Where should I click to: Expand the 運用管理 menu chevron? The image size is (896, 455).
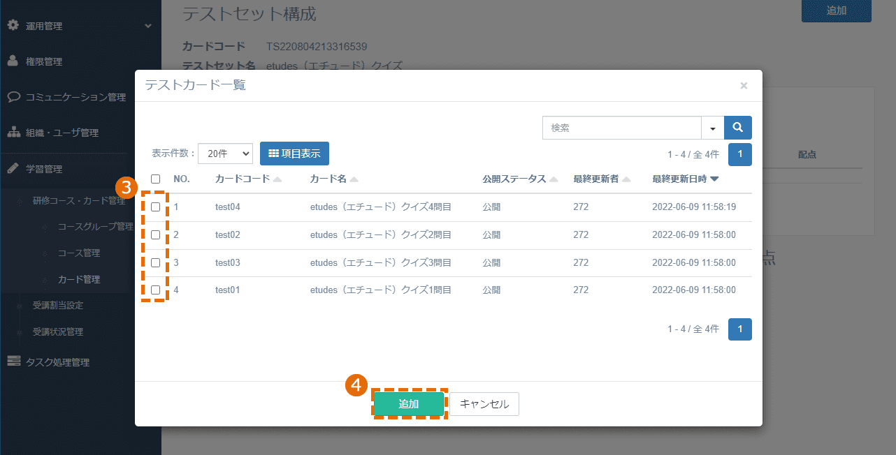pyautogui.click(x=147, y=26)
